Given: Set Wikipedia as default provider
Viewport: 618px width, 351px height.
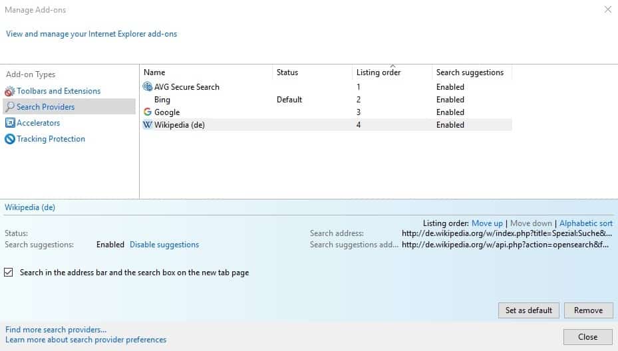Looking at the screenshot, I should pyautogui.click(x=529, y=310).
